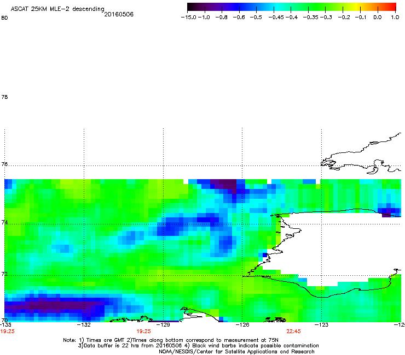Click the red 19:25 time under -135

point(8,332)
